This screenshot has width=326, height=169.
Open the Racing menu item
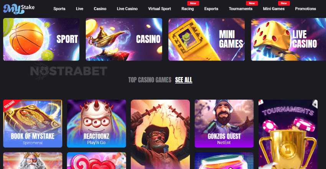[x=188, y=9]
